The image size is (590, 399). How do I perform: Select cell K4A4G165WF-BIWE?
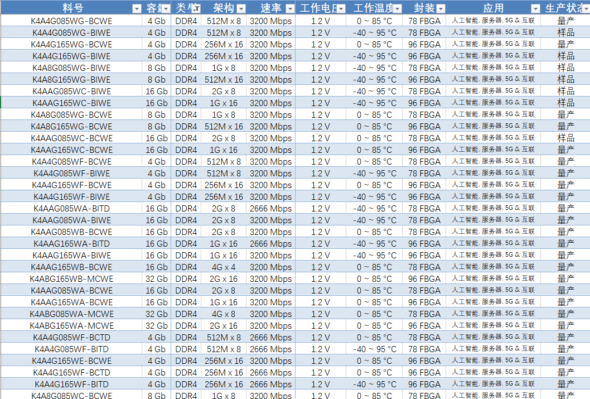71,196
